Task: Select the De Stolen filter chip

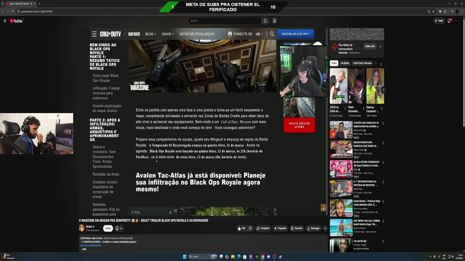Action: (x=345, y=63)
